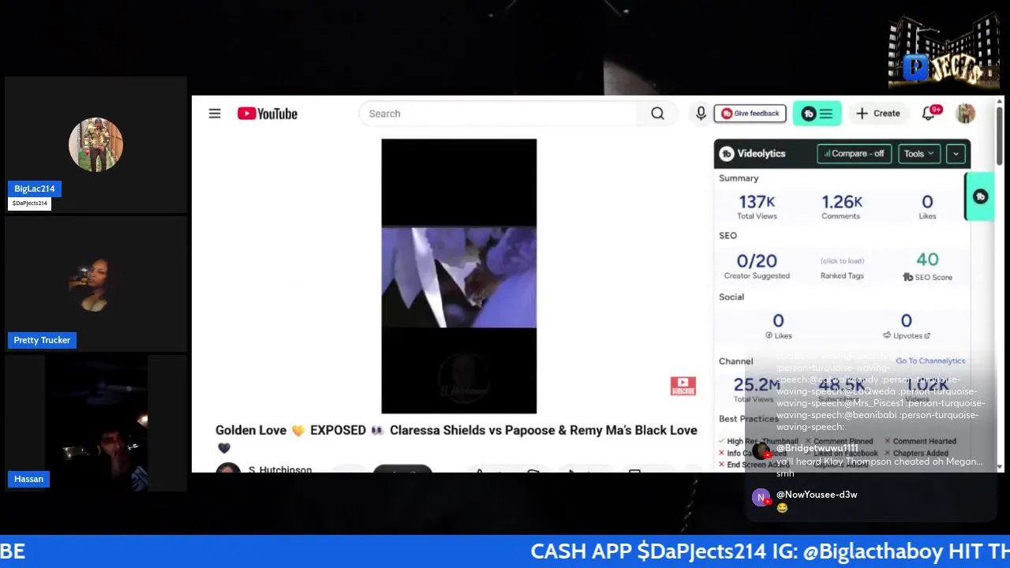1010x568 pixels.
Task: Click the @Bridgetwuwu1111 chat avatar
Action: (761, 451)
